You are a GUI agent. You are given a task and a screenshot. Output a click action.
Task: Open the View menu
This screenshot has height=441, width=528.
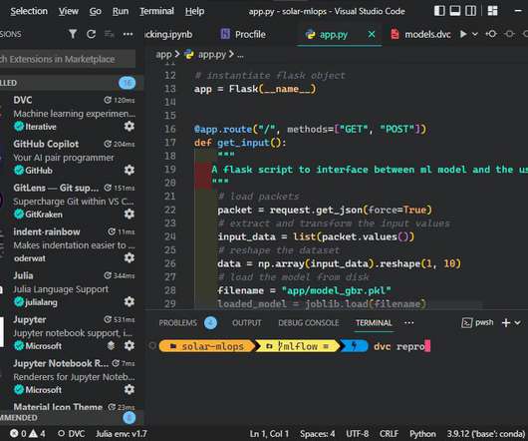point(69,11)
